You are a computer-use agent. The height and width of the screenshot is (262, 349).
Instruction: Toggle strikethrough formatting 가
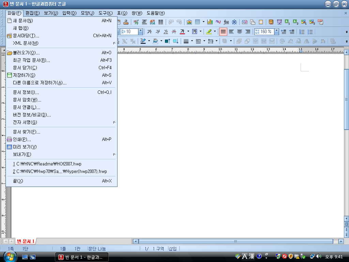(174, 32)
